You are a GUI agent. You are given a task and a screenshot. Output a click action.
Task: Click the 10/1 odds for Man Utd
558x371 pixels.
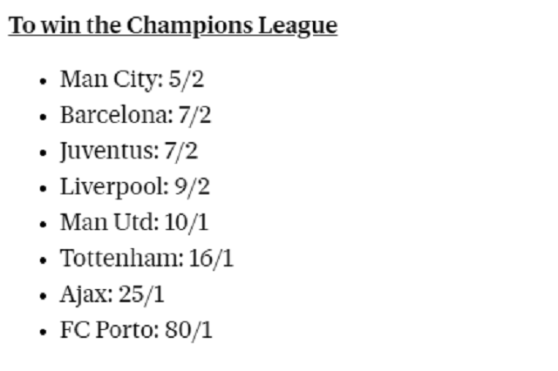point(187,222)
